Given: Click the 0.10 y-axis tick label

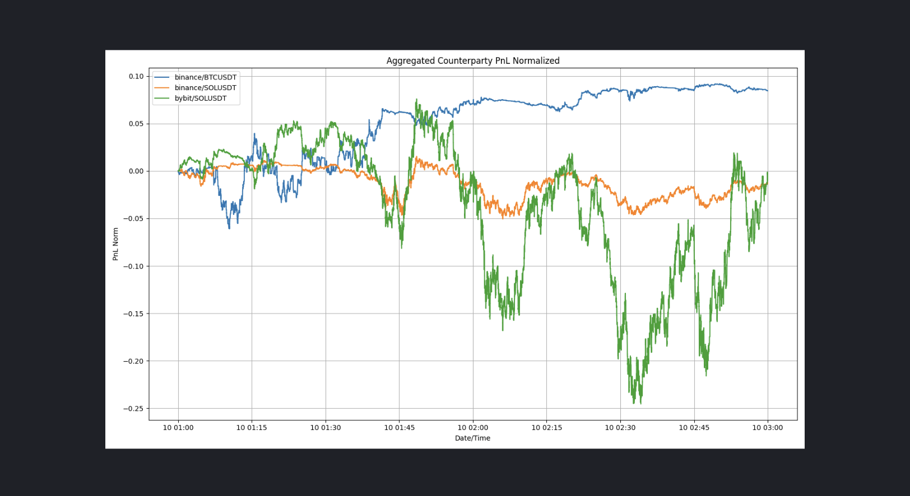Looking at the screenshot, I should pyautogui.click(x=136, y=77).
